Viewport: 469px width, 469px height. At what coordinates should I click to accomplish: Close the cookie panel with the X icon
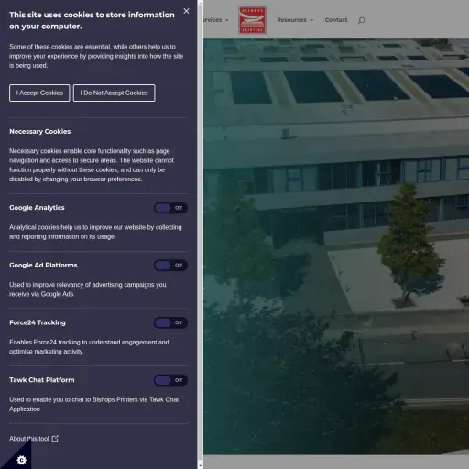pyautogui.click(x=186, y=11)
